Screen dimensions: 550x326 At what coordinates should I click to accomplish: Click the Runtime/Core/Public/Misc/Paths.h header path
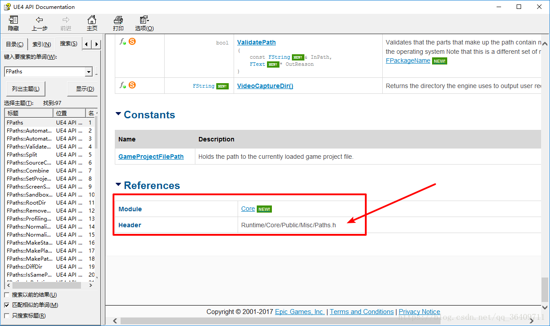click(x=288, y=225)
